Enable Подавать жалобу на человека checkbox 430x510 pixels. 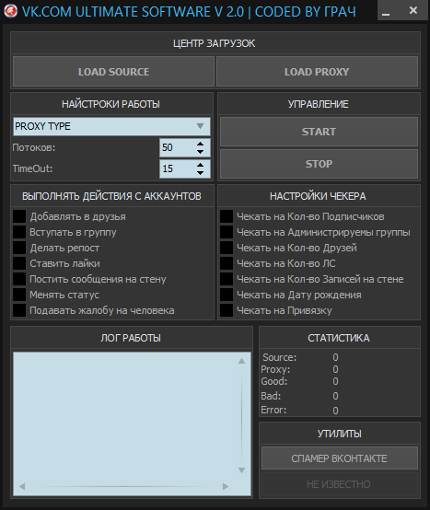(19, 310)
